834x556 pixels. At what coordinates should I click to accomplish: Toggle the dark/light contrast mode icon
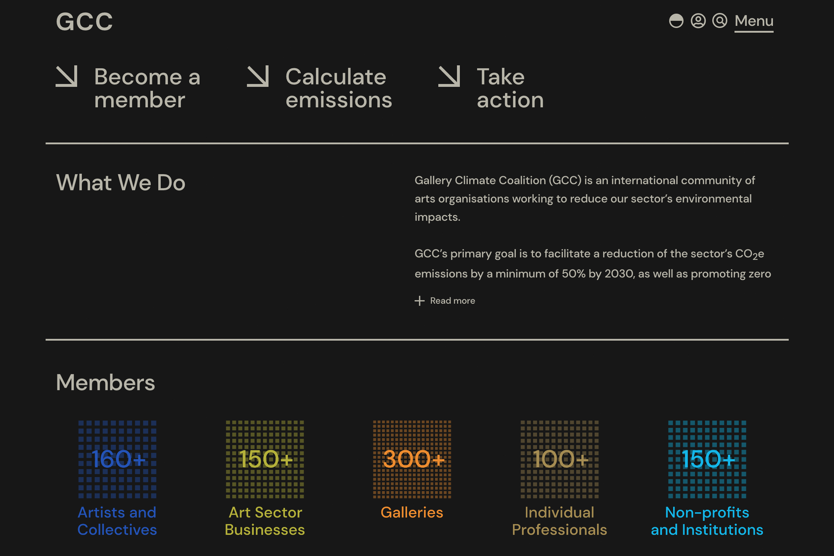tap(676, 21)
